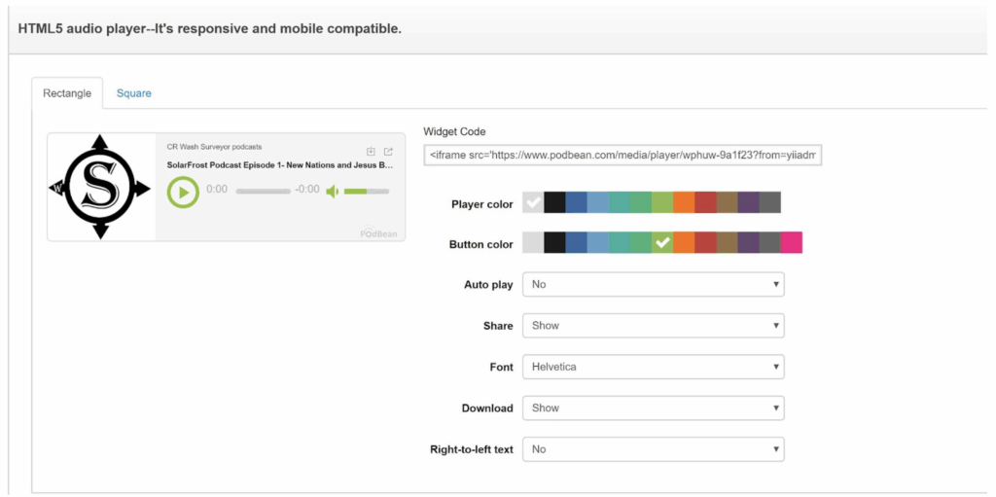Switch to the Square tab

133,93
